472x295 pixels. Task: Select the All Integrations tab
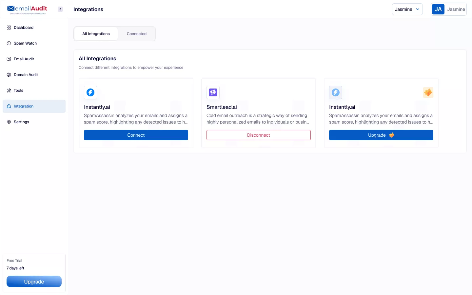(x=96, y=34)
